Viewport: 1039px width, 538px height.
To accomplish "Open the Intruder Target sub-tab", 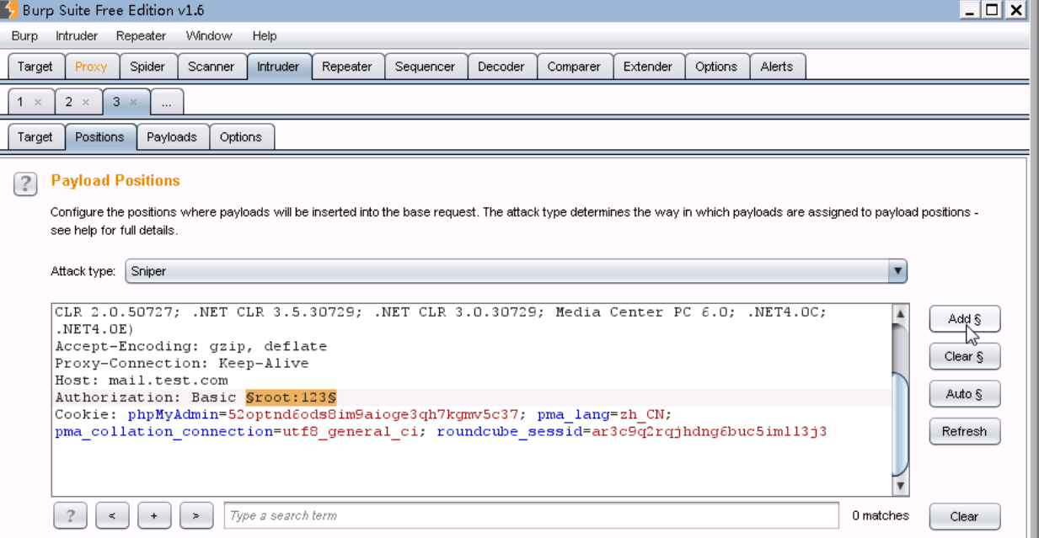I will [35, 137].
